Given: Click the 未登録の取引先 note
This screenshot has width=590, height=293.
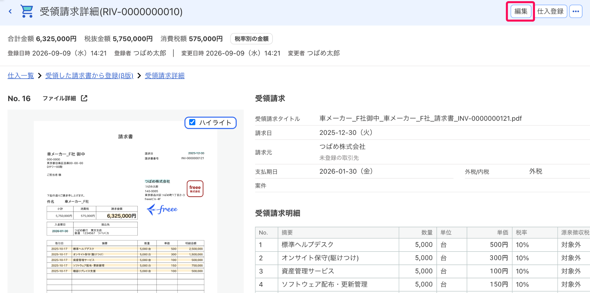Looking at the screenshot, I should (x=339, y=158).
